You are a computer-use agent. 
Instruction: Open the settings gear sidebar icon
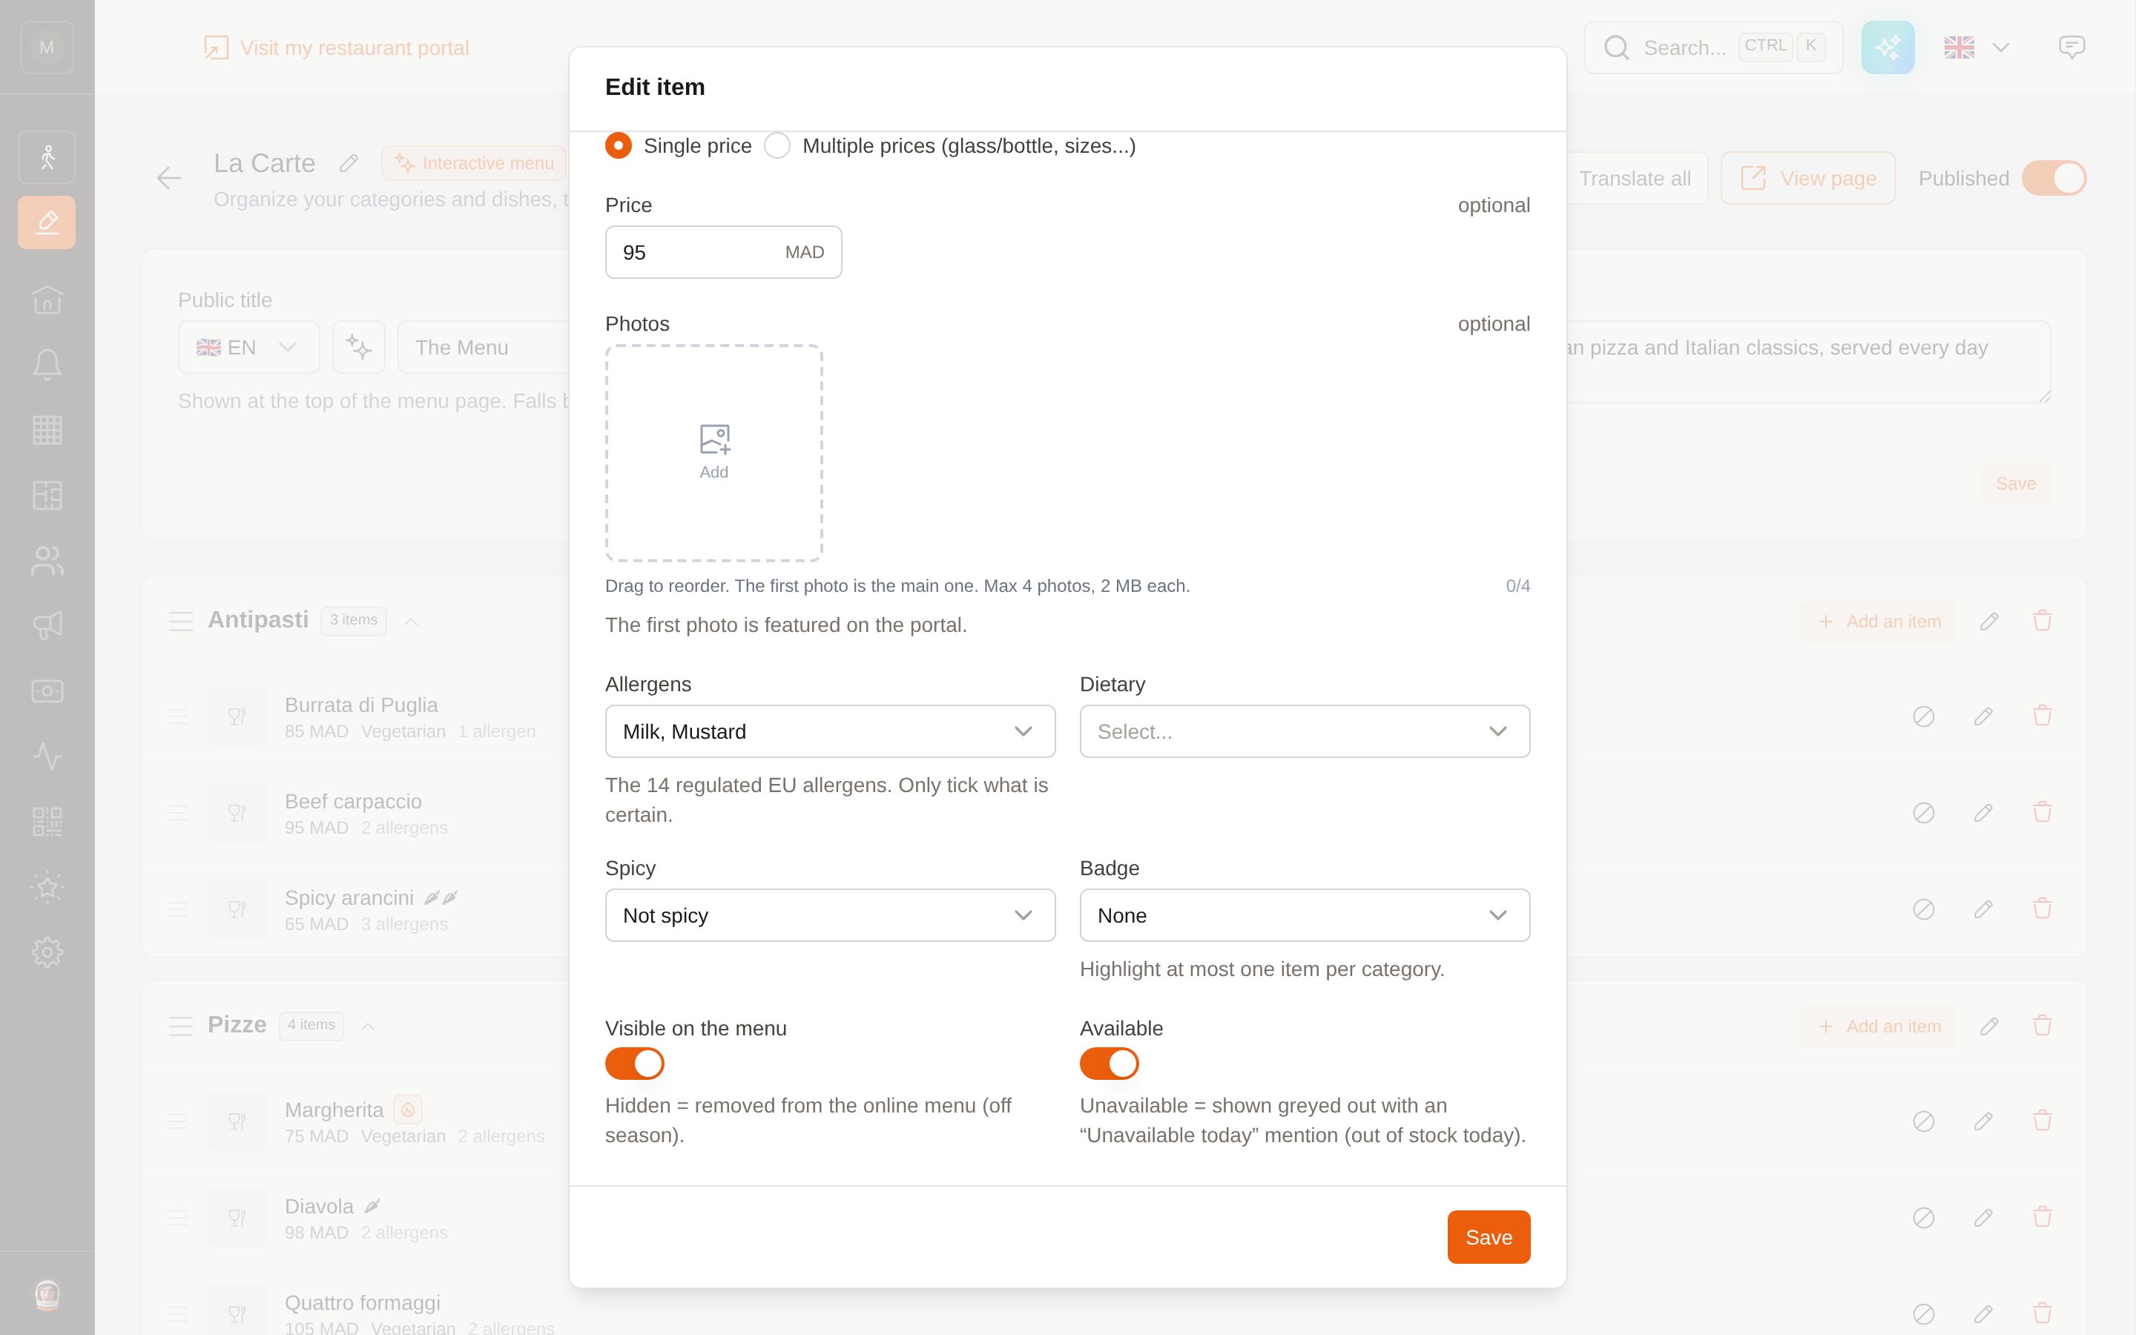[x=47, y=952]
